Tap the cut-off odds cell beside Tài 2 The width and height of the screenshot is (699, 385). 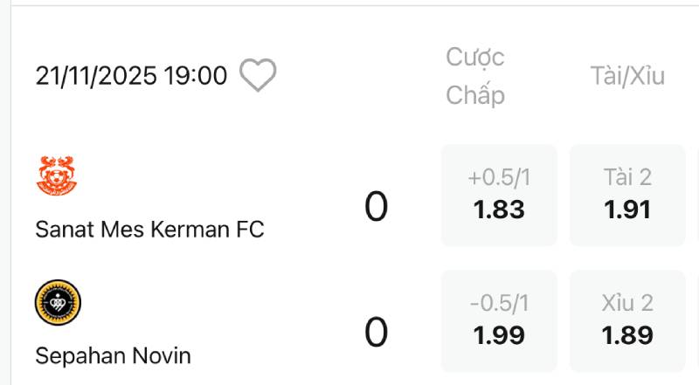(x=696, y=196)
